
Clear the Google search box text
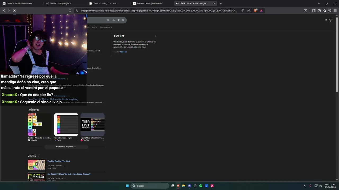tap(108, 20)
